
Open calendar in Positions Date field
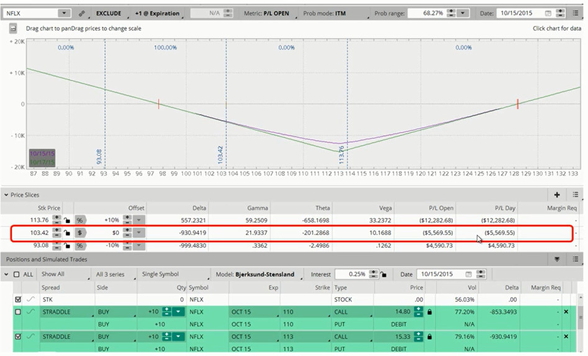468,274
